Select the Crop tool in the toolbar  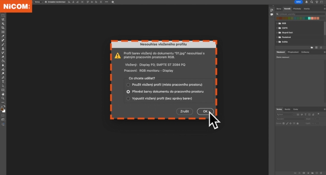[3, 27]
